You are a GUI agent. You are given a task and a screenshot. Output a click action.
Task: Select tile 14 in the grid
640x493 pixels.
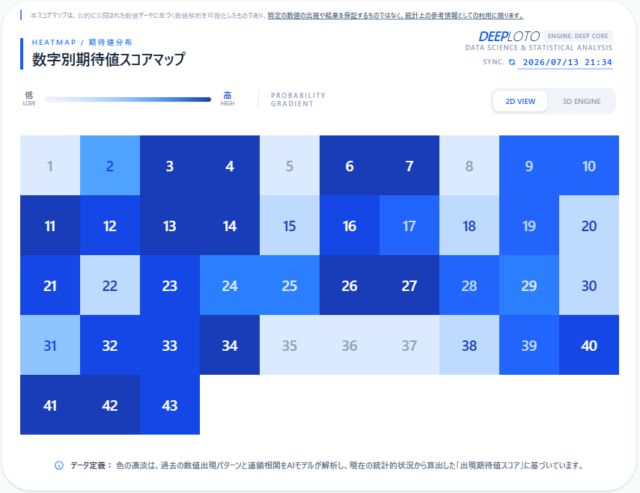pyautogui.click(x=230, y=225)
